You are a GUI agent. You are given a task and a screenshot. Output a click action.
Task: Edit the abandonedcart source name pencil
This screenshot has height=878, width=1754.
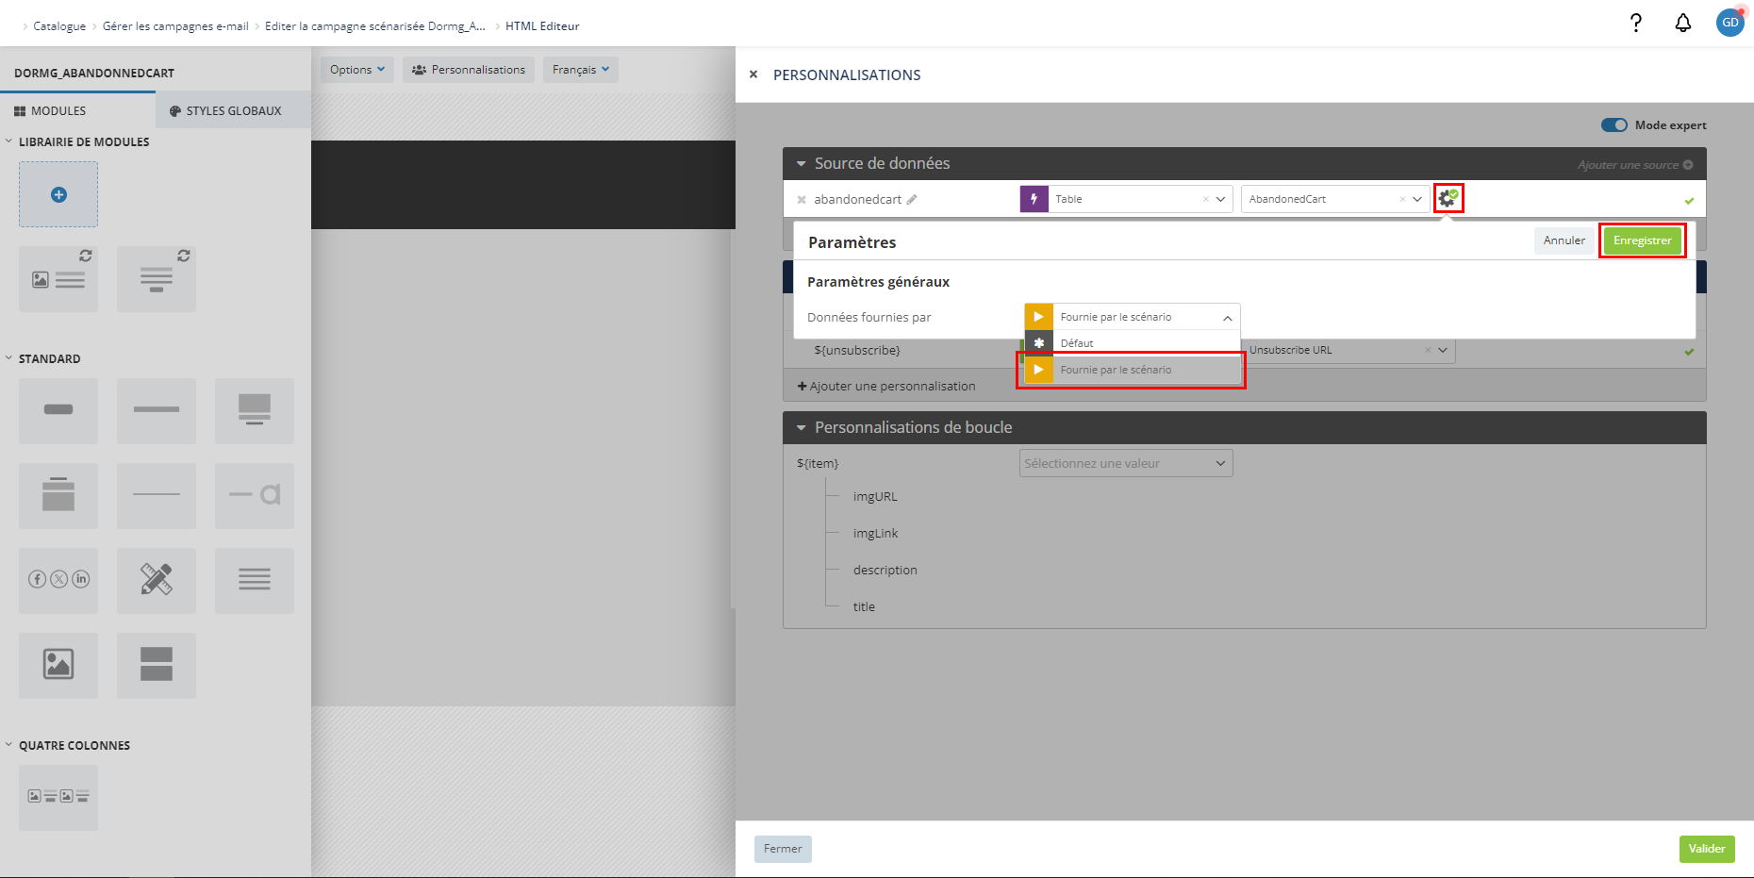coord(912,199)
